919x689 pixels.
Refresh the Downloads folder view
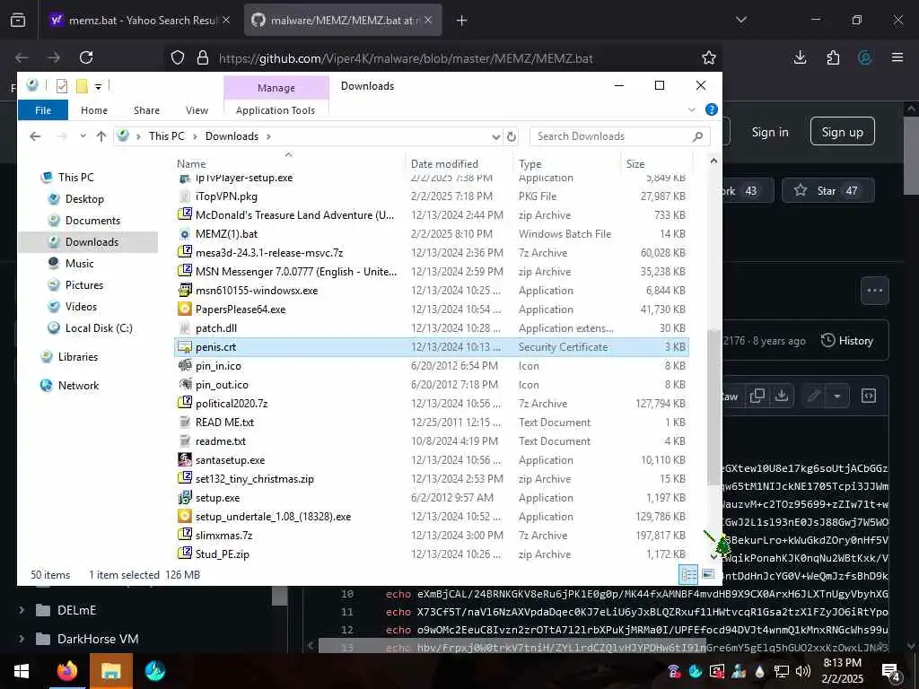click(512, 136)
